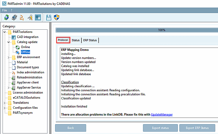The height and width of the screenshot is (134, 218).
Task: Select the CAD integration tree item
Action: tap(28, 37)
